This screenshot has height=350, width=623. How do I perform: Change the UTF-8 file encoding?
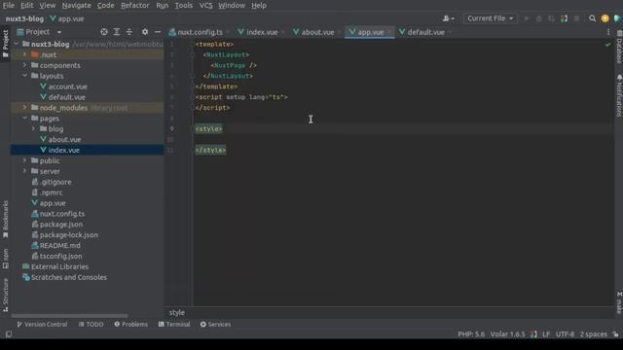[x=565, y=334]
